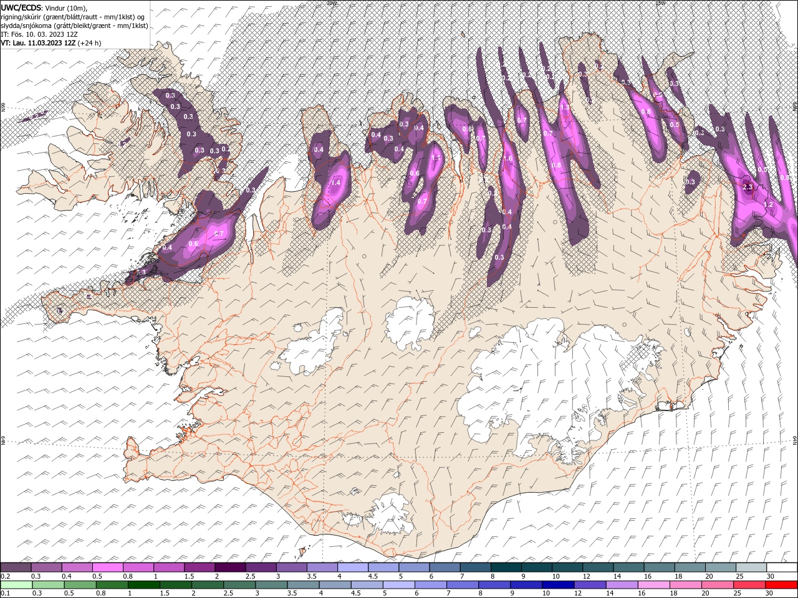This screenshot has width=798, height=598.
Task: Select bottom-row deep blue swatch at 10
Action: click(x=557, y=585)
